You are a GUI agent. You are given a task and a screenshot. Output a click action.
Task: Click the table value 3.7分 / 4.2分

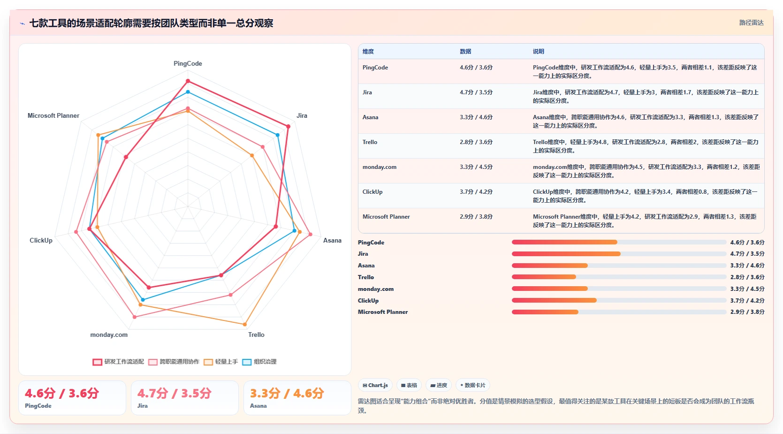pyautogui.click(x=476, y=192)
